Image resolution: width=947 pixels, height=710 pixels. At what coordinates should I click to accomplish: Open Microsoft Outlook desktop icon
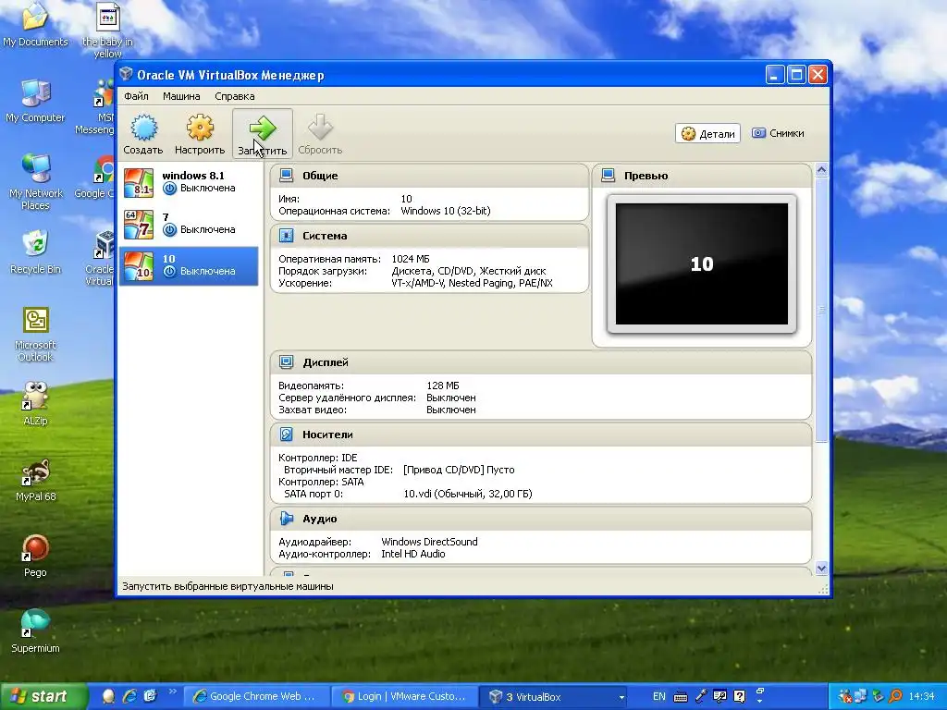tap(35, 335)
